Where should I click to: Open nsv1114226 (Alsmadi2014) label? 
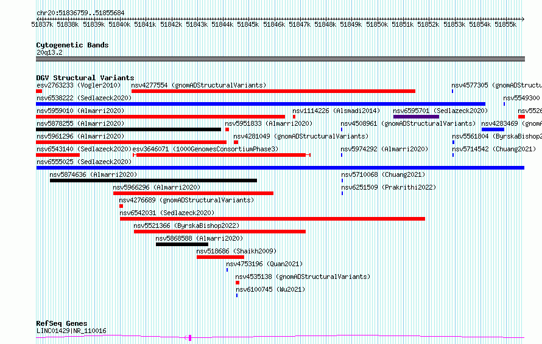tap(336, 111)
